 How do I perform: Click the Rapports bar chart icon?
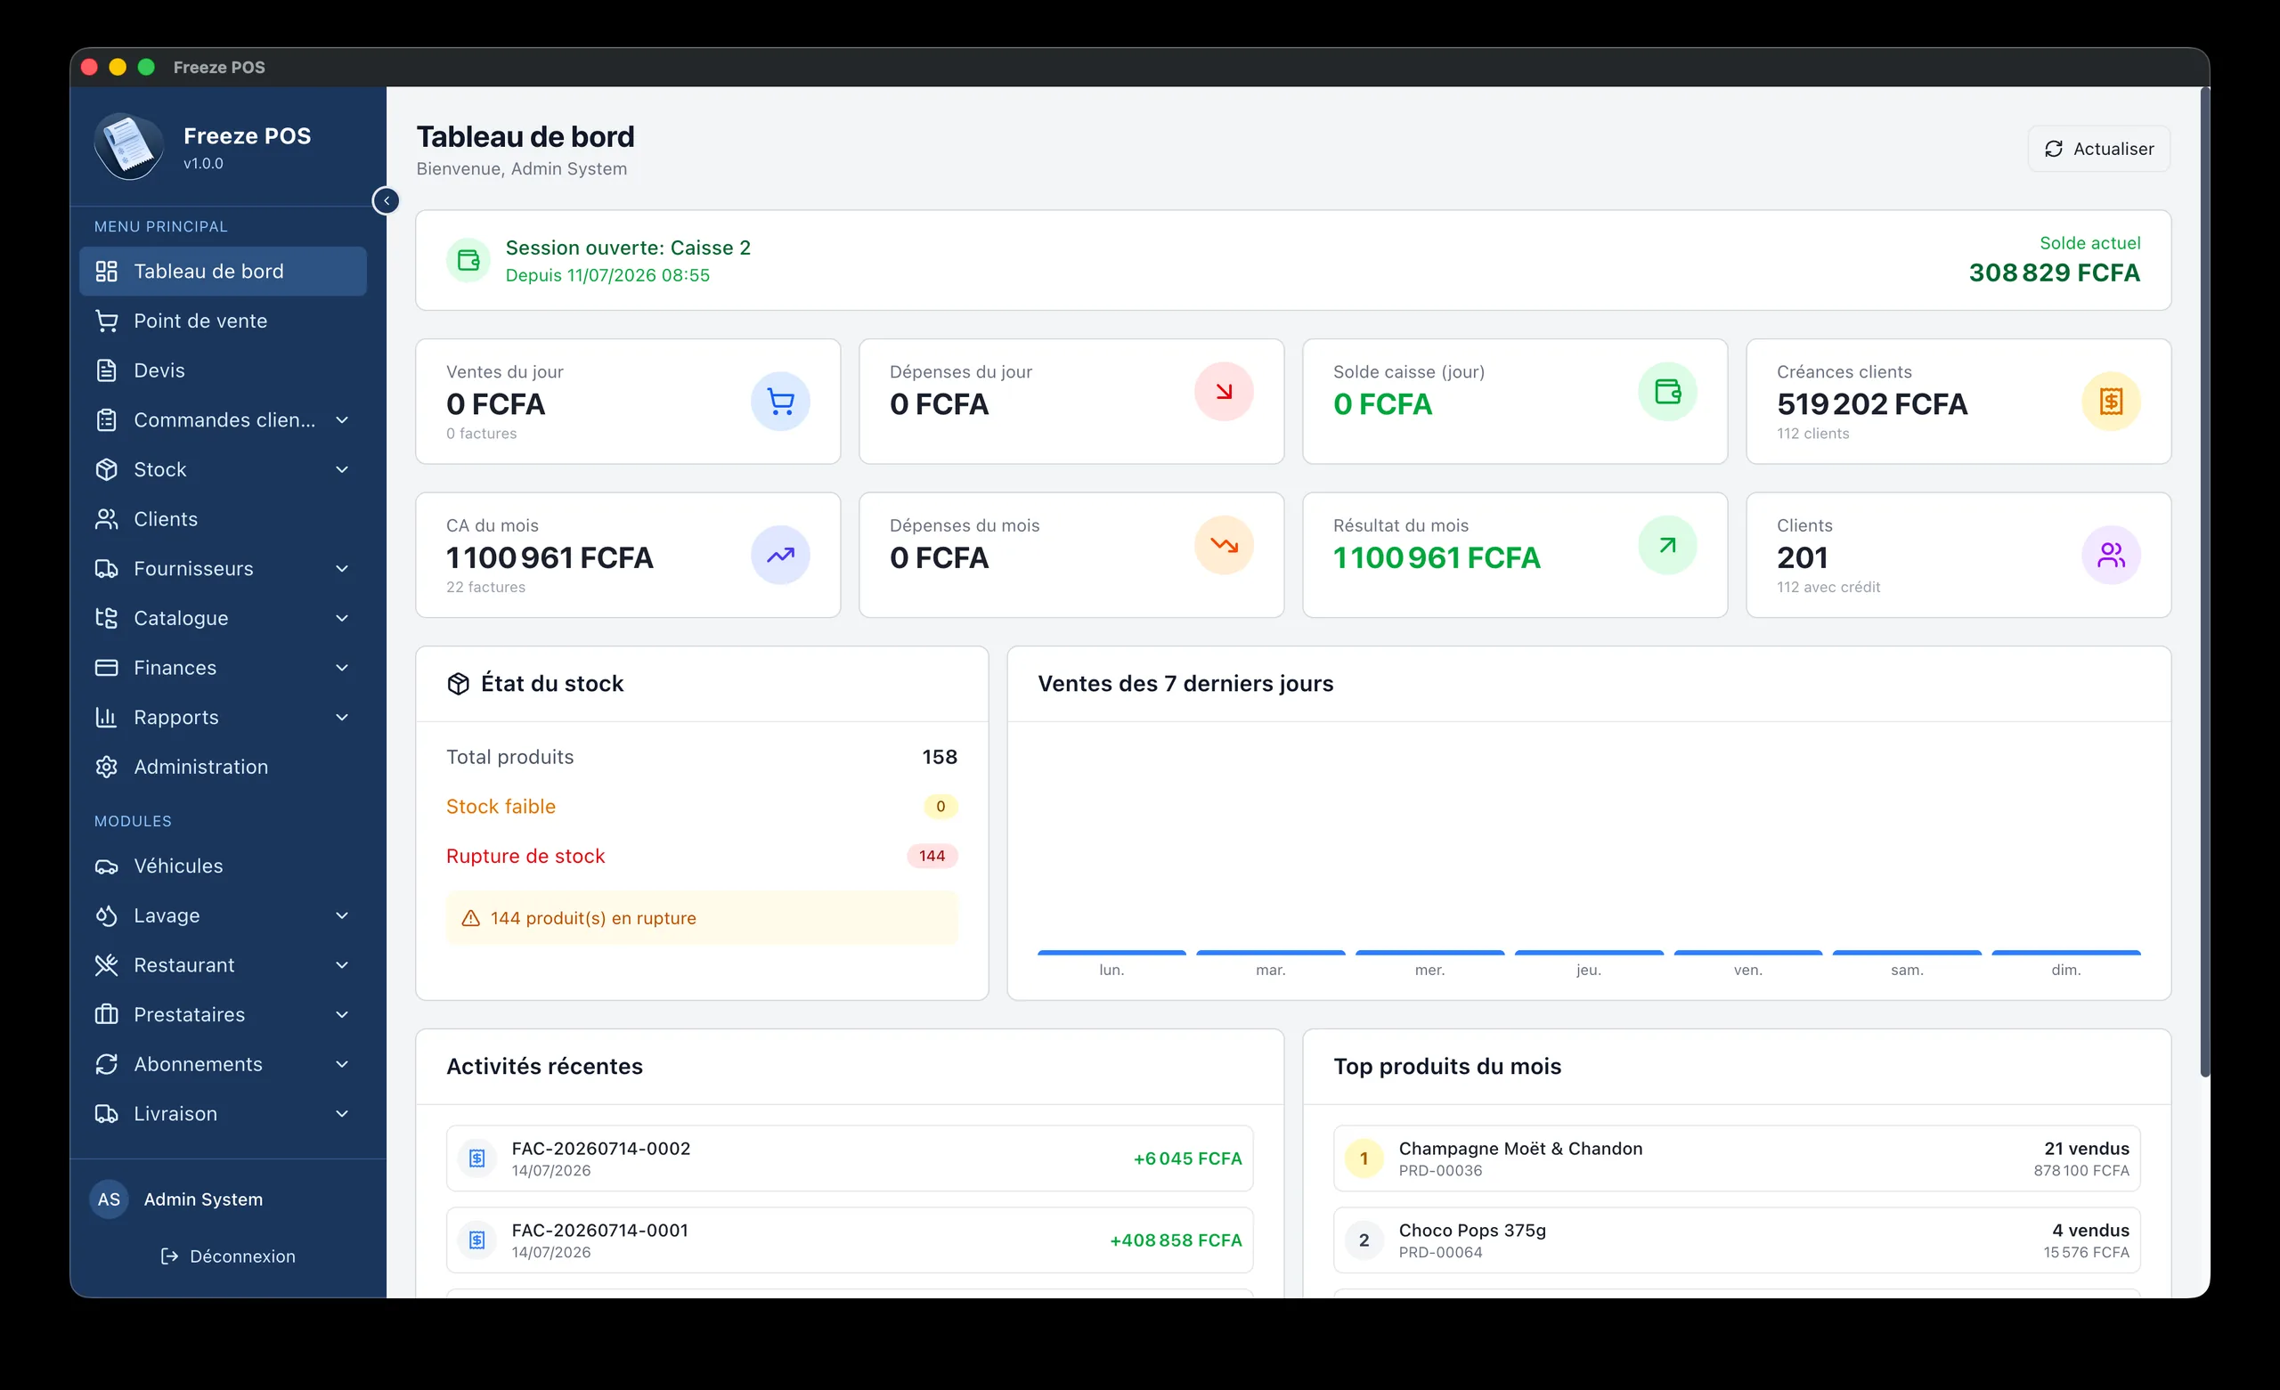106,717
